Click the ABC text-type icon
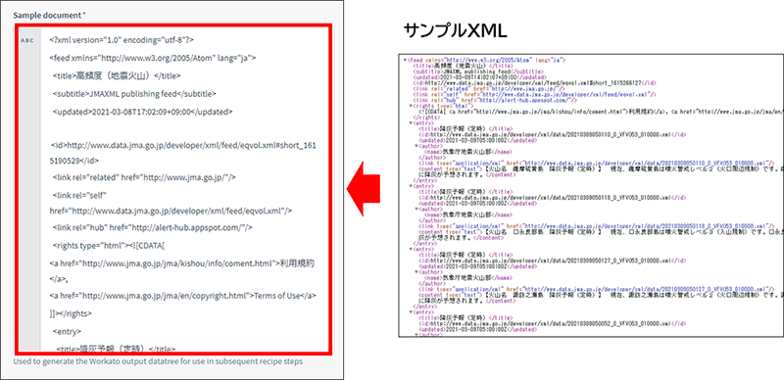 pos(27,40)
